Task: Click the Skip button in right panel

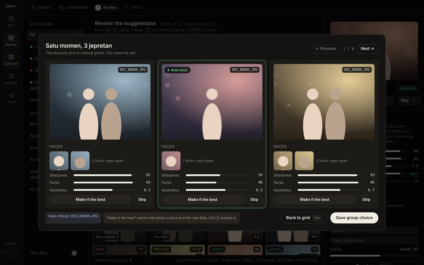Action: [x=408, y=100]
